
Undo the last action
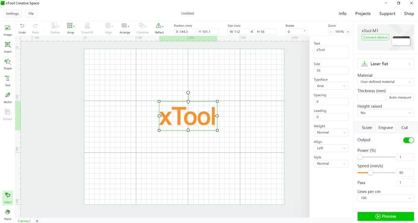pyautogui.click(x=22, y=28)
